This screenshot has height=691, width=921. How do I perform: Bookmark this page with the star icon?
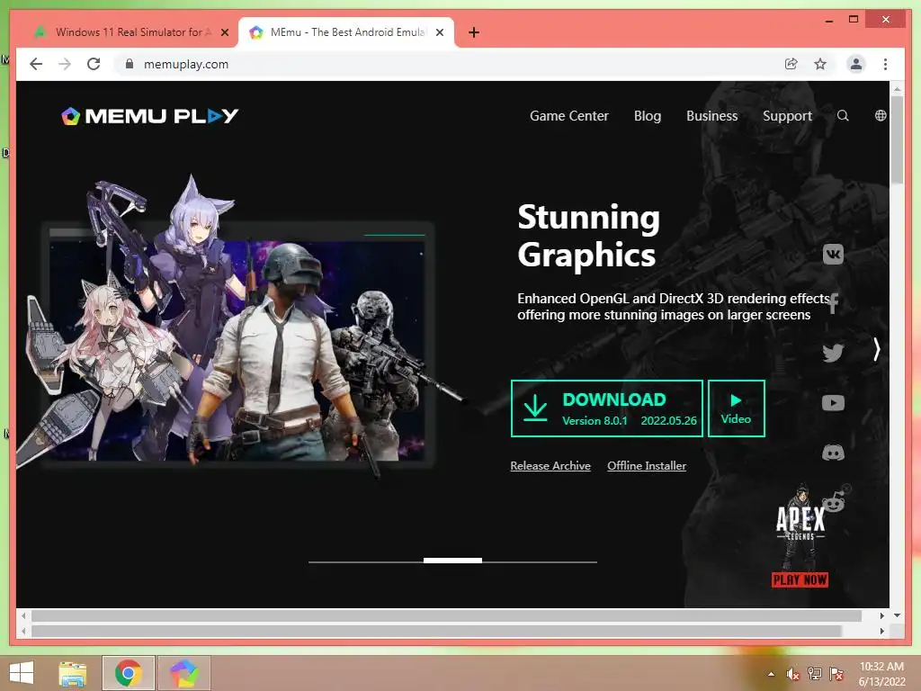820,64
